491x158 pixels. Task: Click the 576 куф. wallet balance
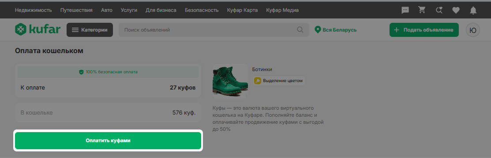(184, 112)
